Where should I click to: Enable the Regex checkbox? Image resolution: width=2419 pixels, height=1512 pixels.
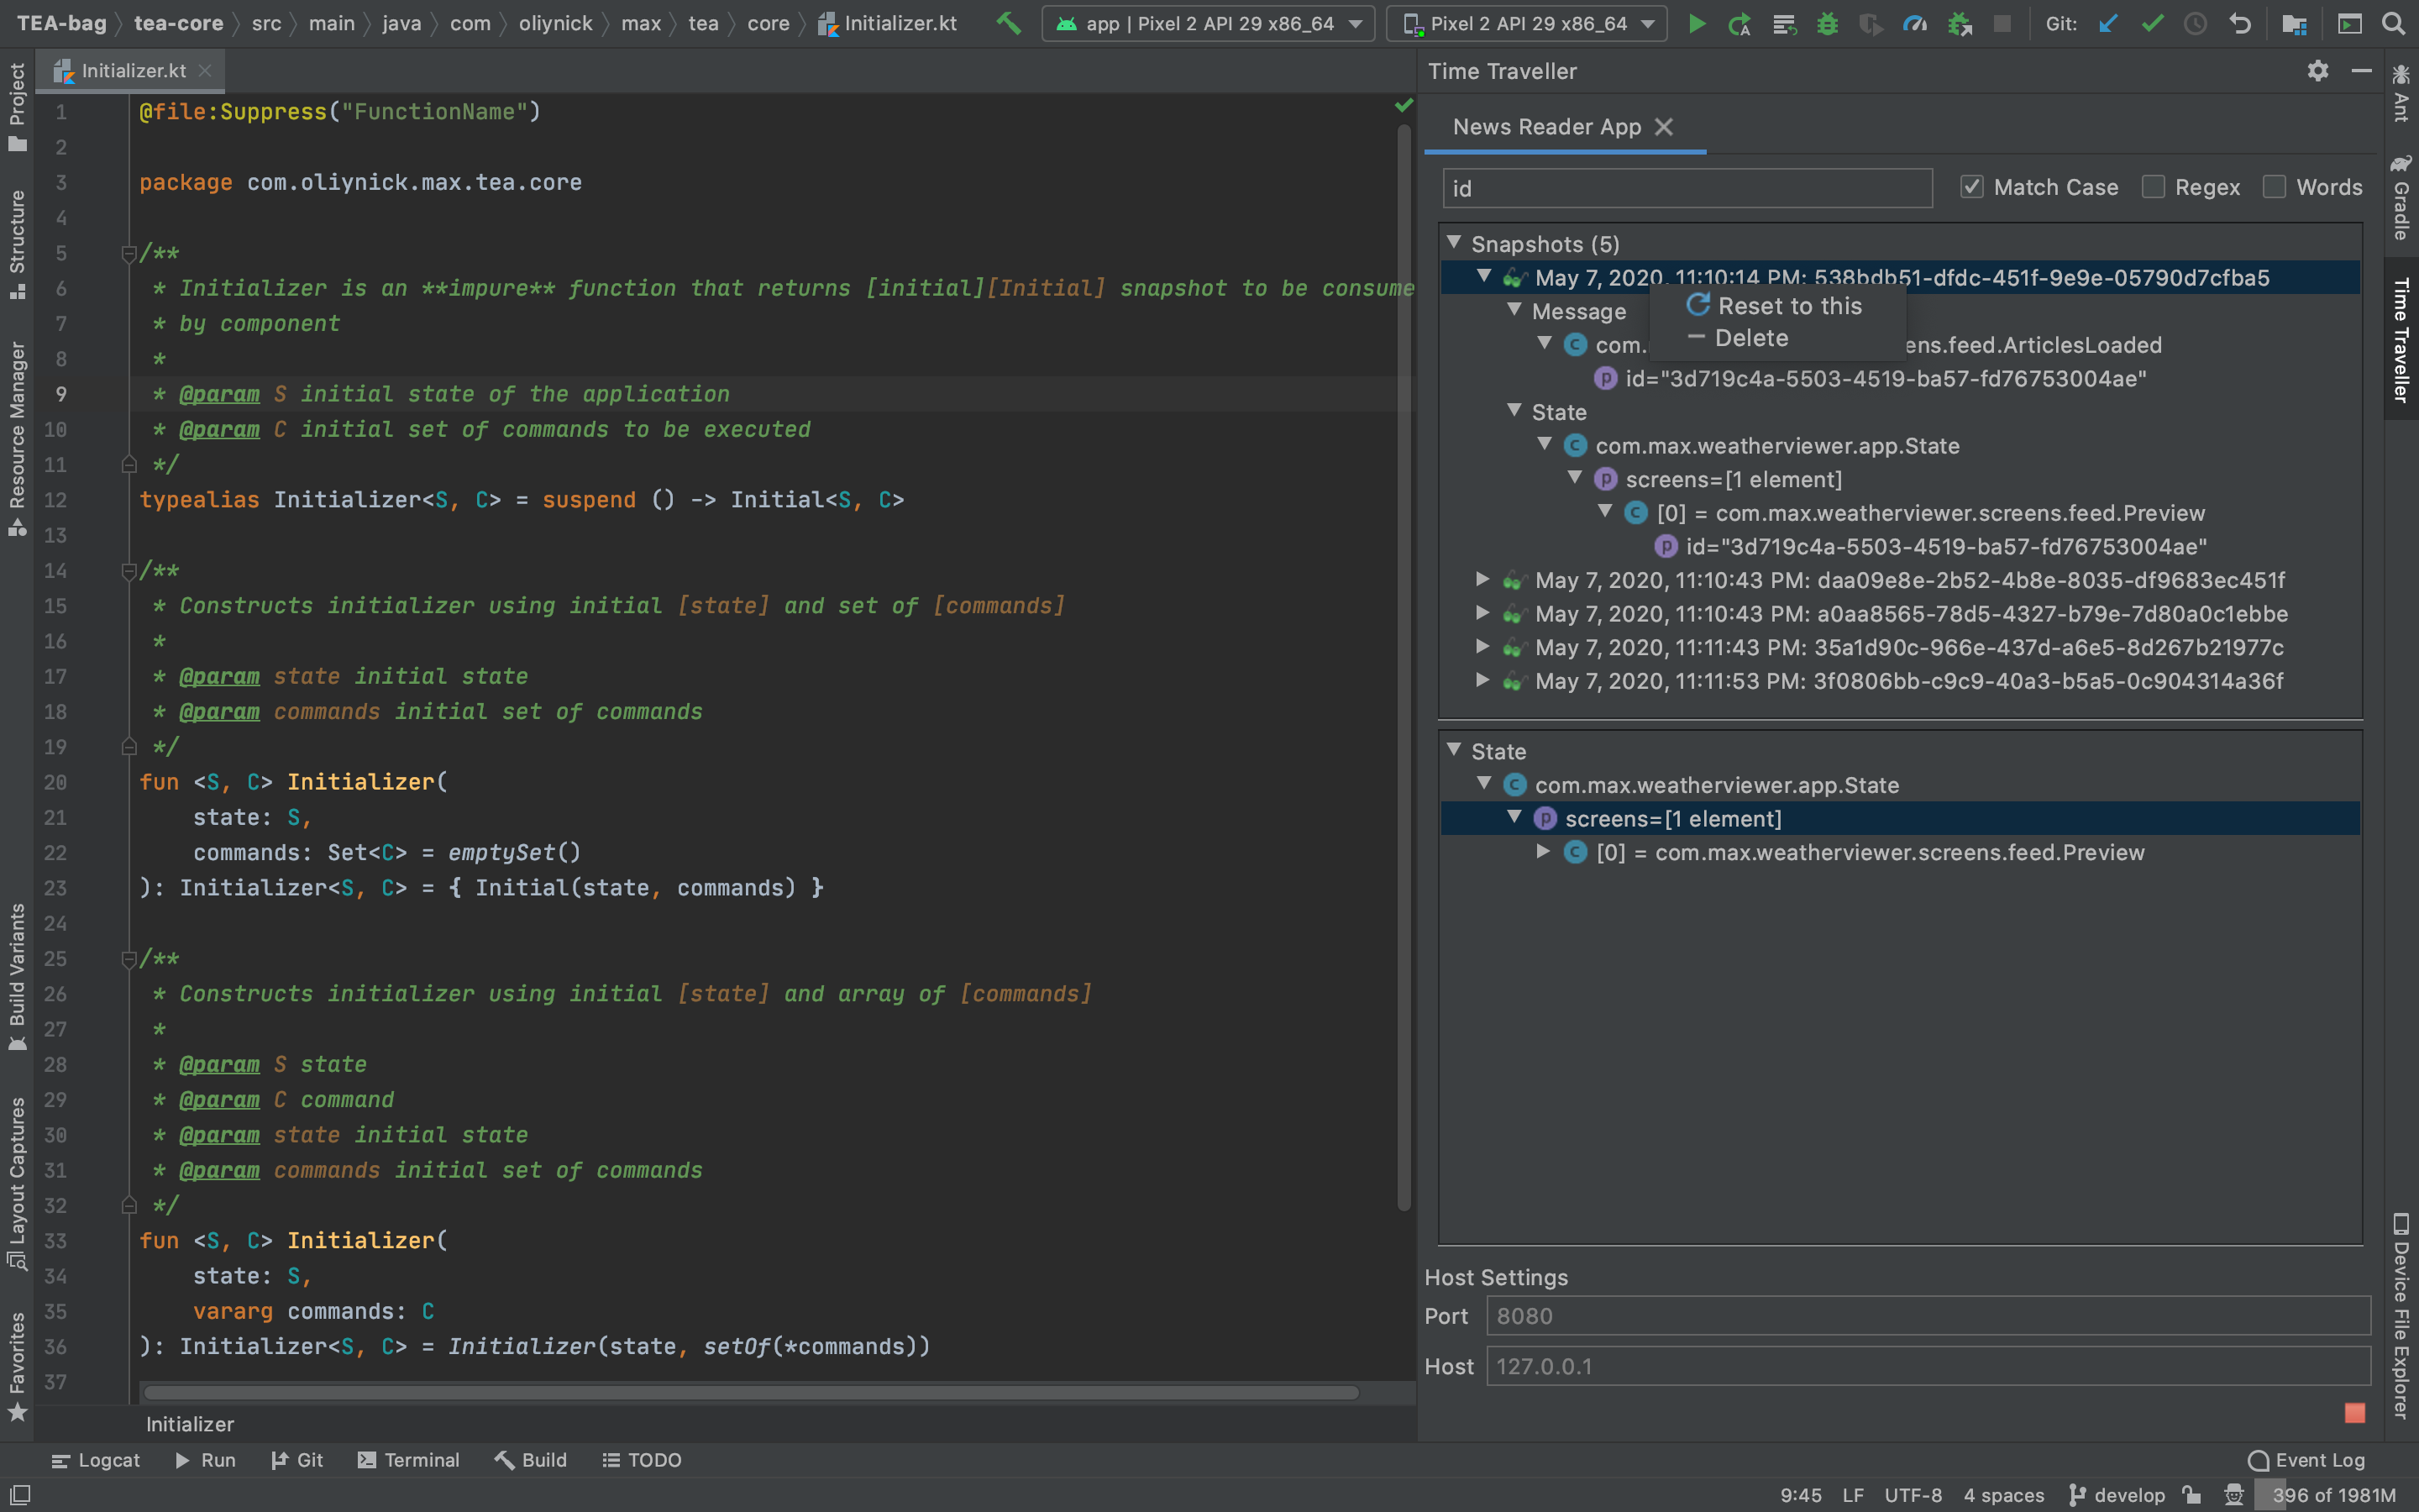click(2153, 187)
